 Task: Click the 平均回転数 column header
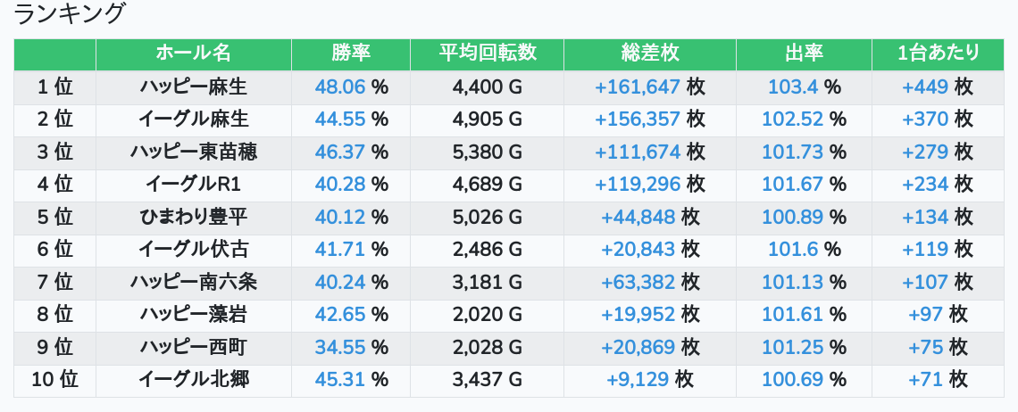(487, 54)
